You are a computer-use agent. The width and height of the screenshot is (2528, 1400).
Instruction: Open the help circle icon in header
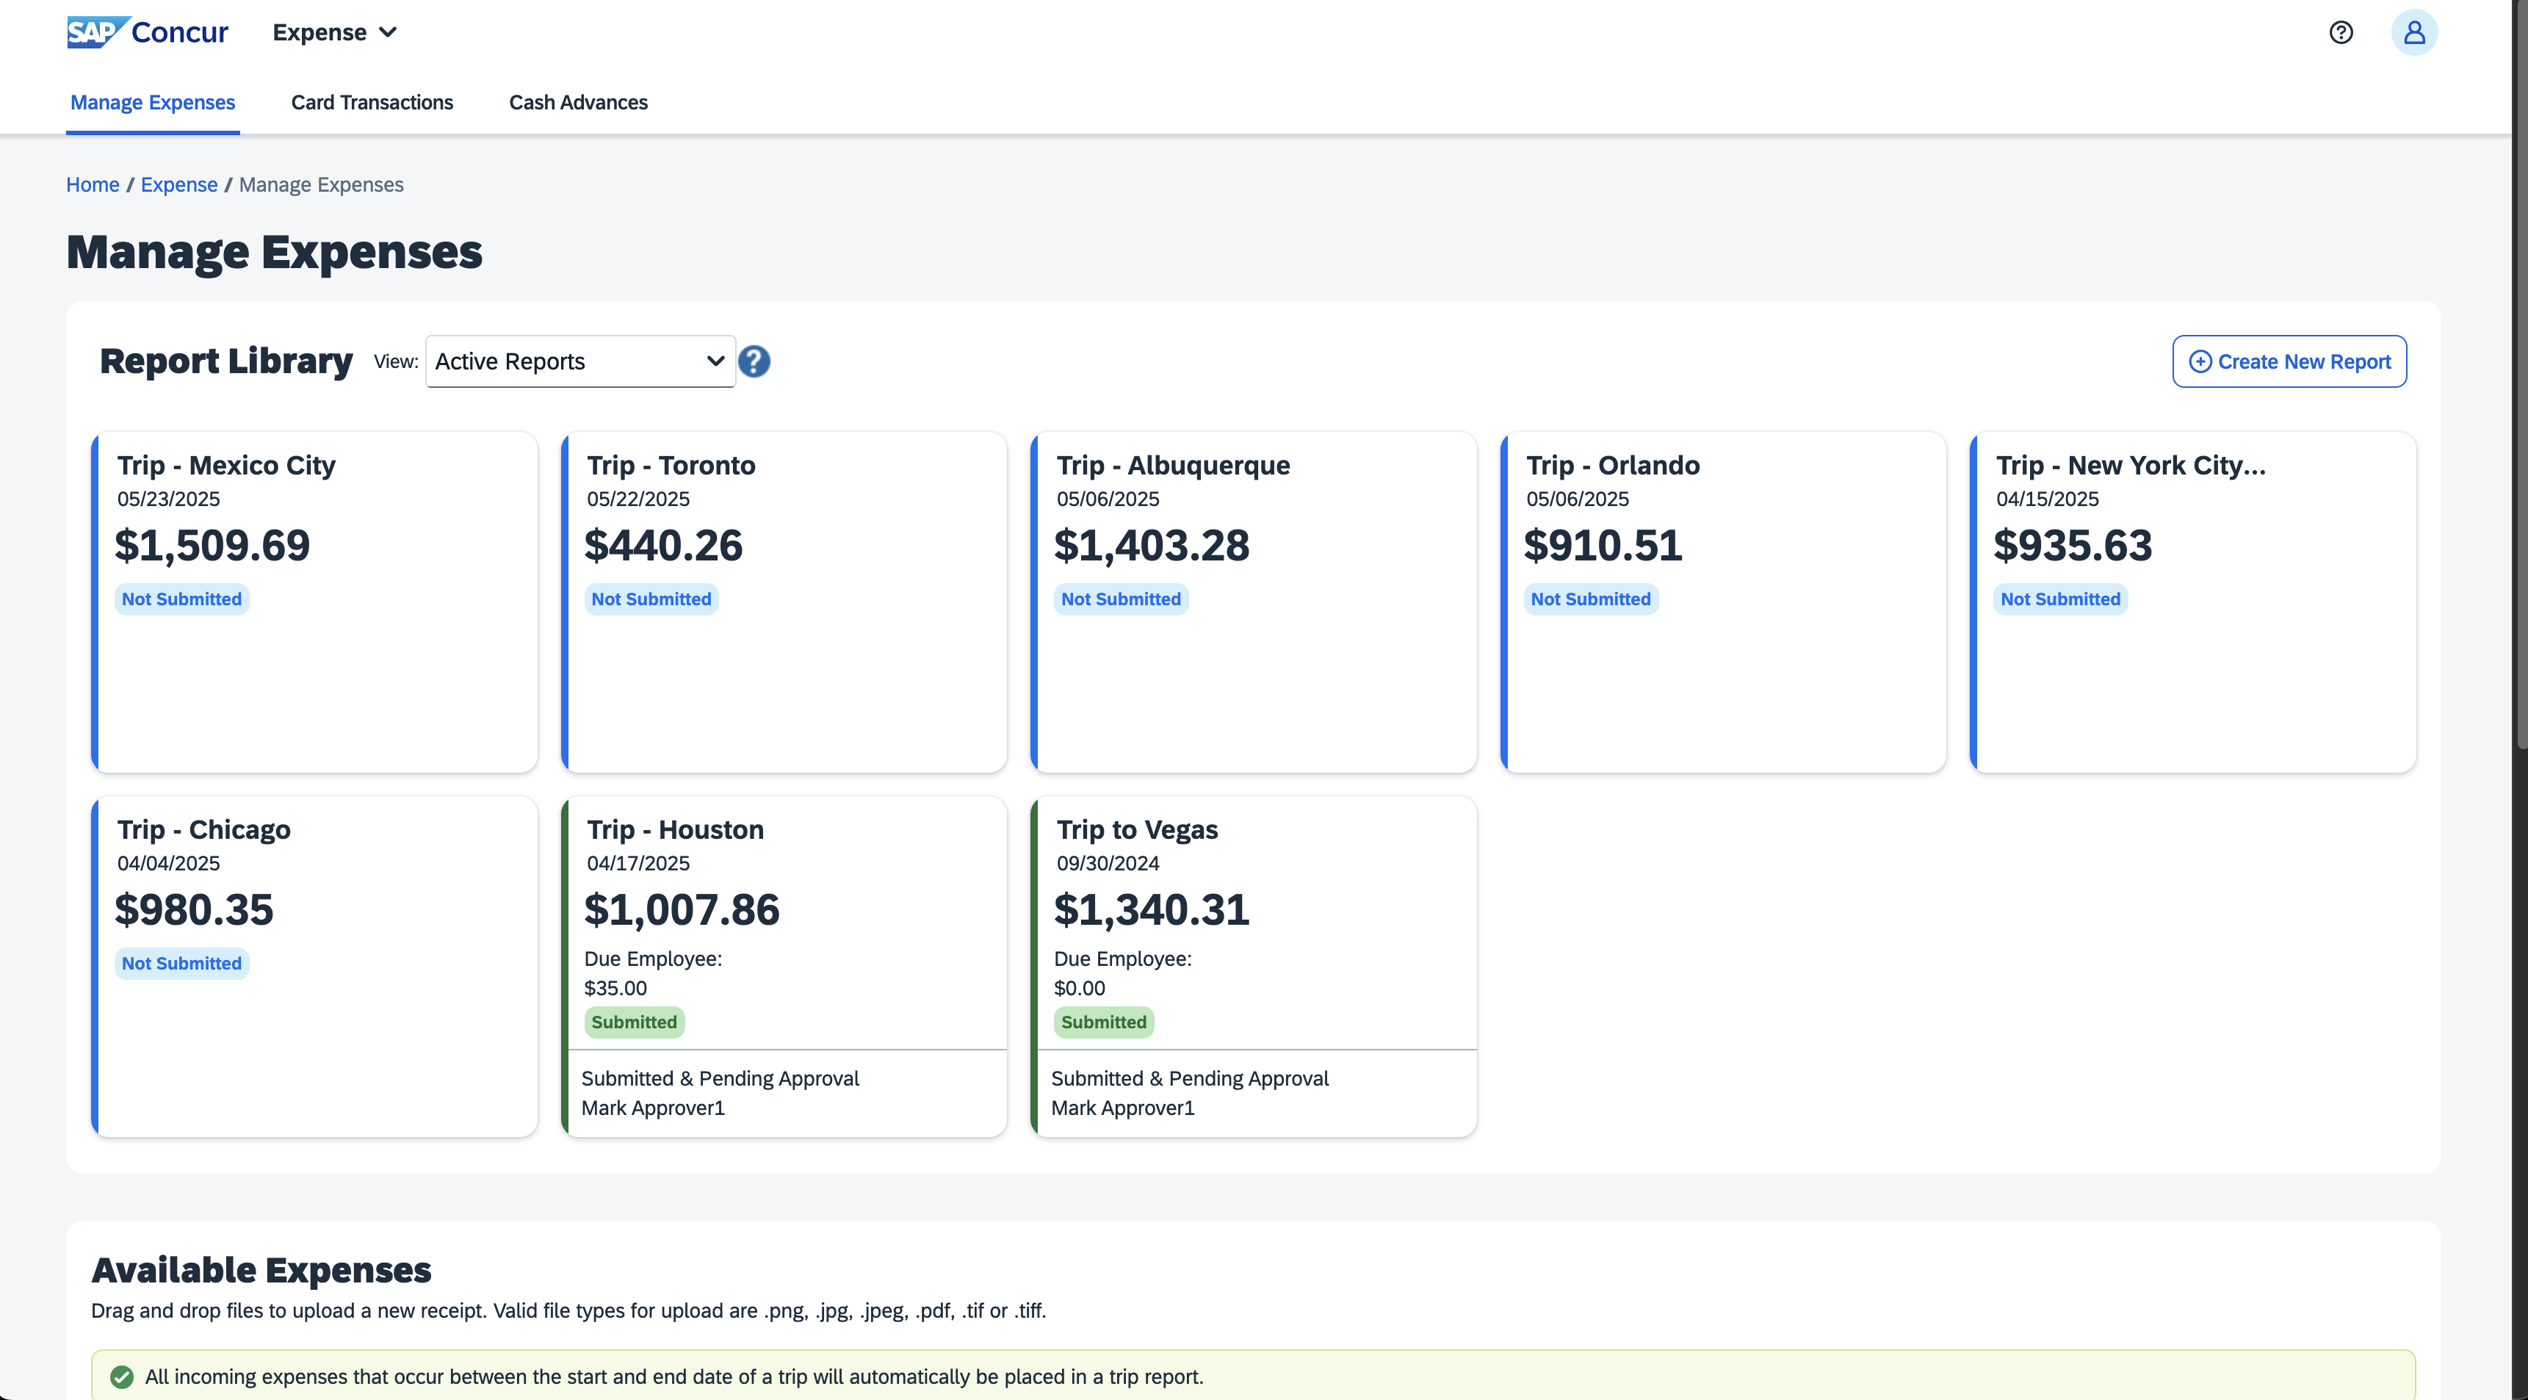tap(2341, 32)
